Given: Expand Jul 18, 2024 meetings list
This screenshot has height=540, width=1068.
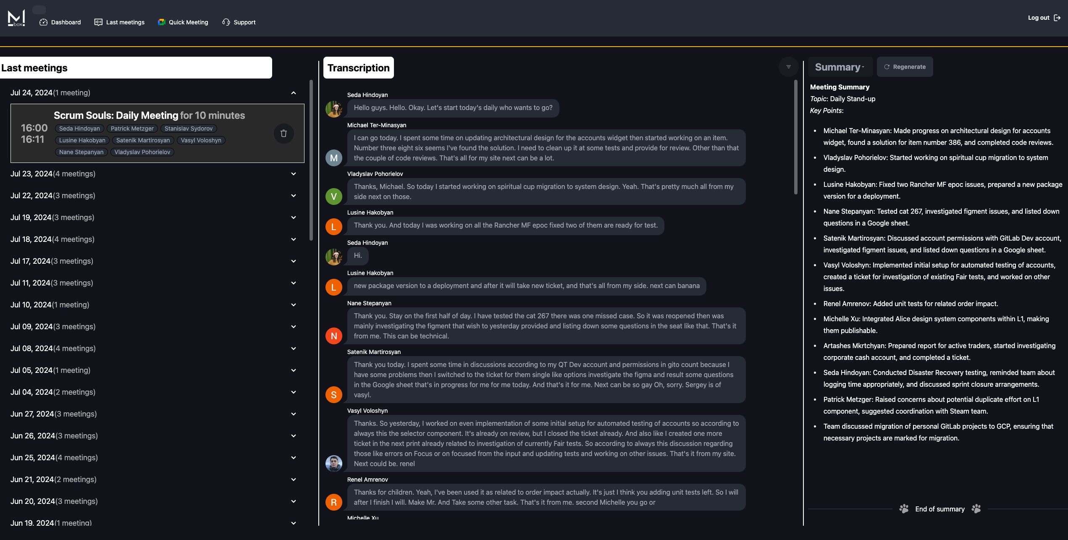Looking at the screenshot, I should point(294,239).
